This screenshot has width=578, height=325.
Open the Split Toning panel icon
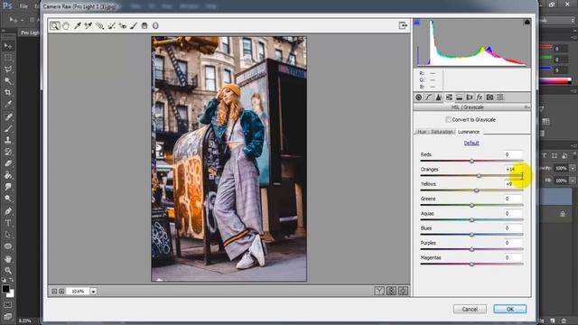pyautogui.click(x=460, y=97)
